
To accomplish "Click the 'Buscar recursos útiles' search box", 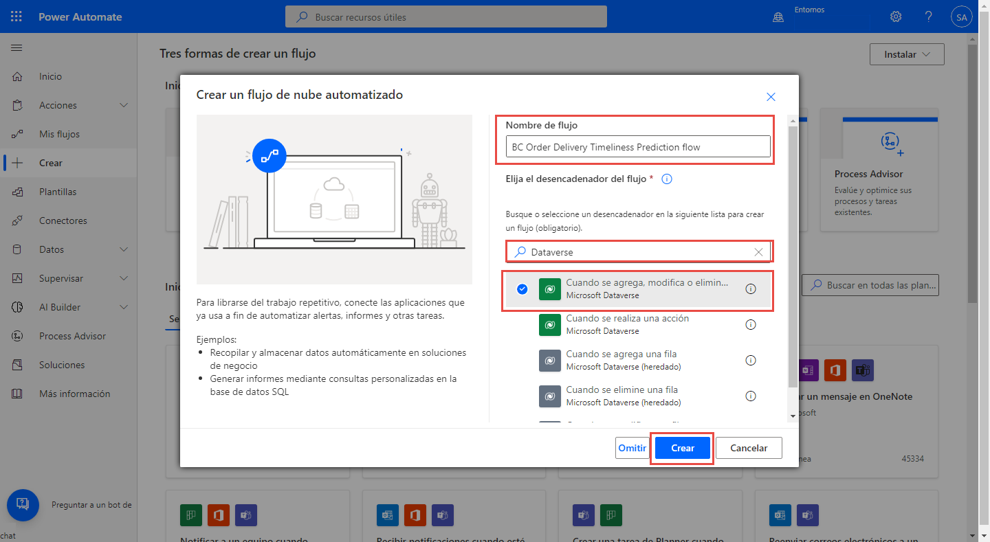I will (446, 16).
